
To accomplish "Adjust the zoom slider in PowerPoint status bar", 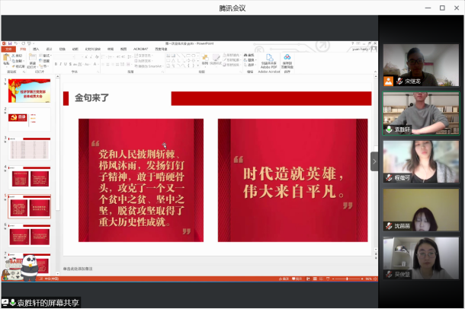I will pos(347,279).
